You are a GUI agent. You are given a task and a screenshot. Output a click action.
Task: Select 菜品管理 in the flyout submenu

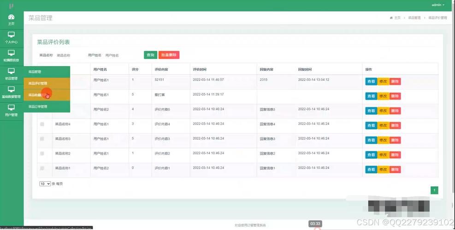pyautogui.click(x=47, y=72)
